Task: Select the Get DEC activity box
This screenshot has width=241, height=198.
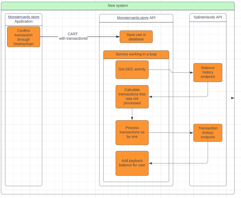Action: 132,70
